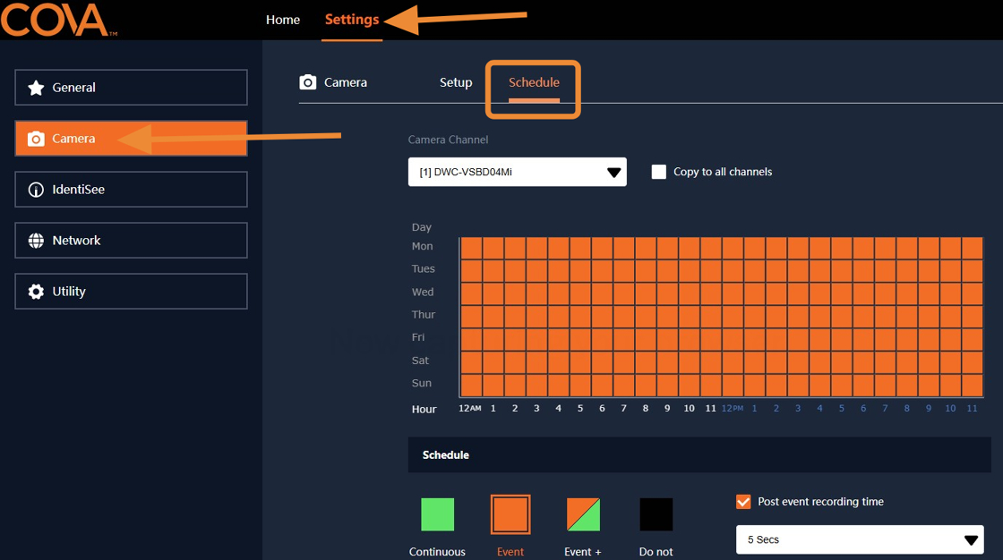
Task: Click the Wed day label
Action: point(422,292)
